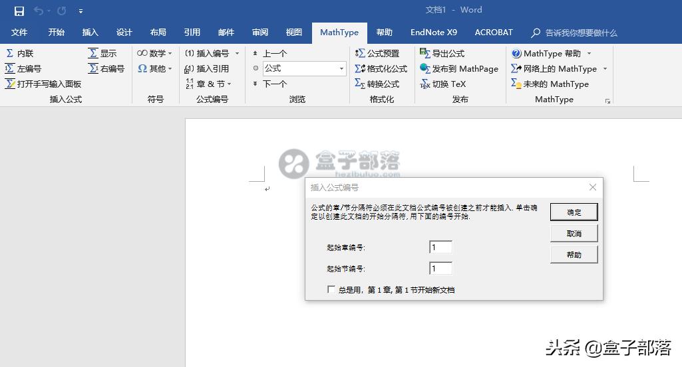Viewport: 682px width, 367px height.
Task: Click 取消 in the dialog
Action: click(x=574, y=234)
